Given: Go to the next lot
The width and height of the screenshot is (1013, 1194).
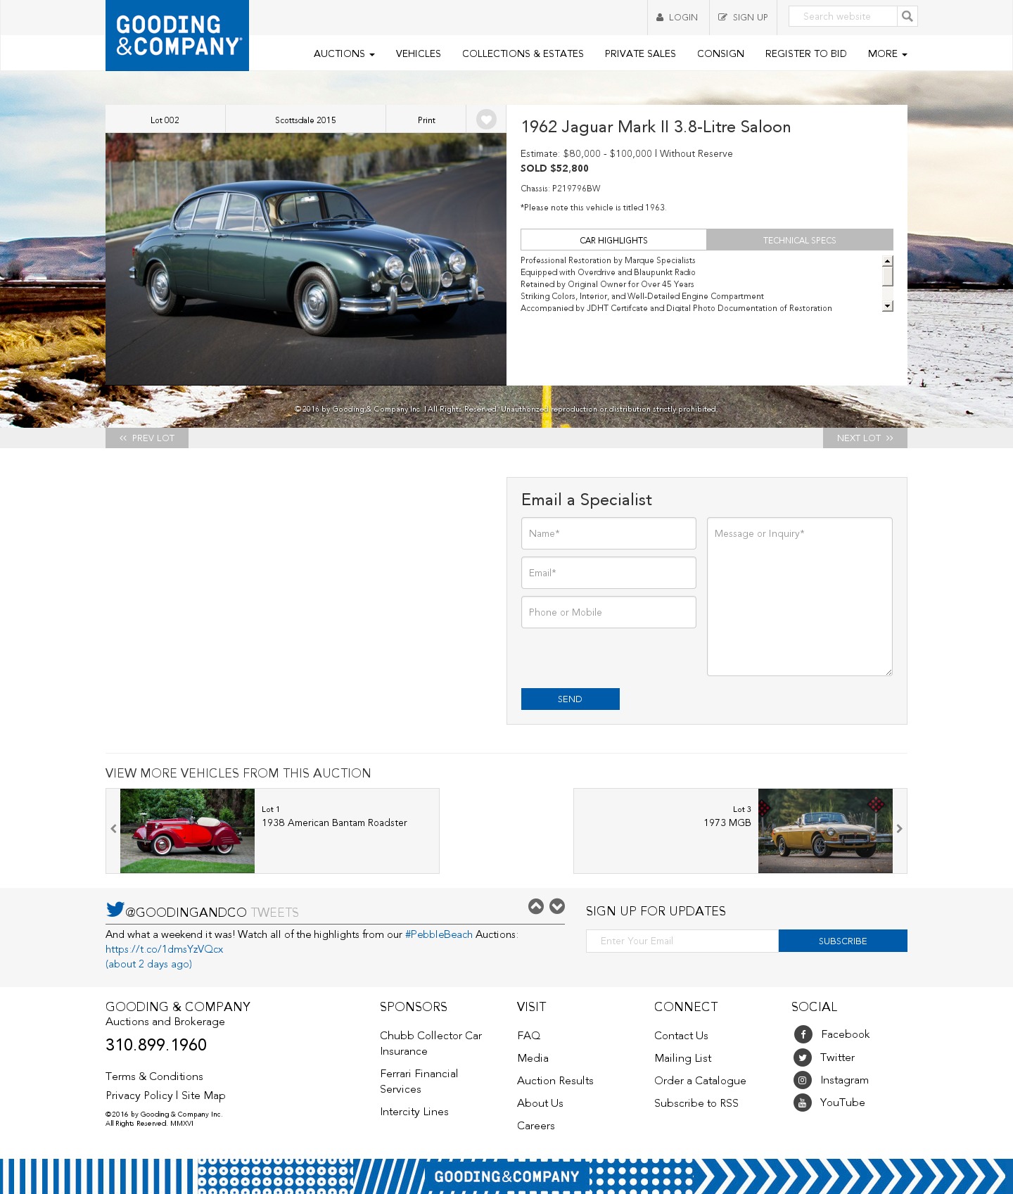Looking at the screenshot, I should point(865,438).
